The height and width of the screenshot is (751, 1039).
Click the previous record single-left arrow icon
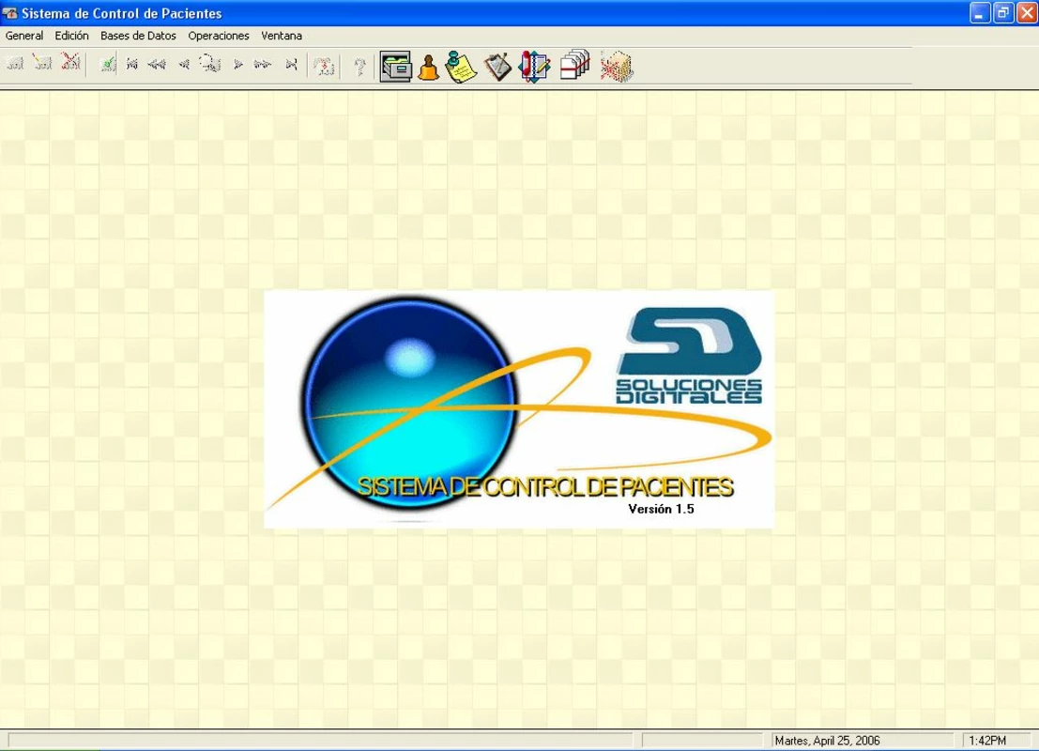coord(184,64)
